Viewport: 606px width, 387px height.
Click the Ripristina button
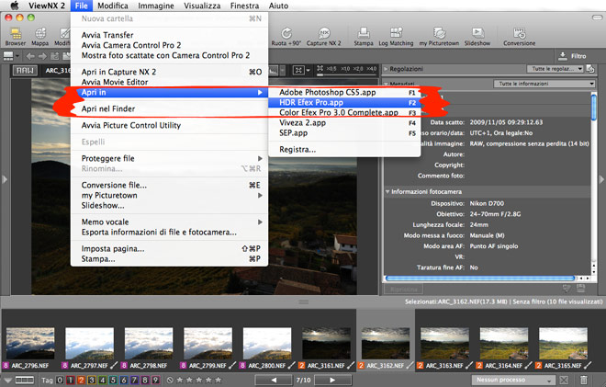tap(403, 289)
